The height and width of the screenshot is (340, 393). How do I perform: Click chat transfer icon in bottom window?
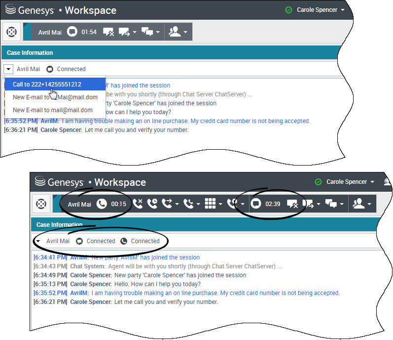(x=308, y=204)
